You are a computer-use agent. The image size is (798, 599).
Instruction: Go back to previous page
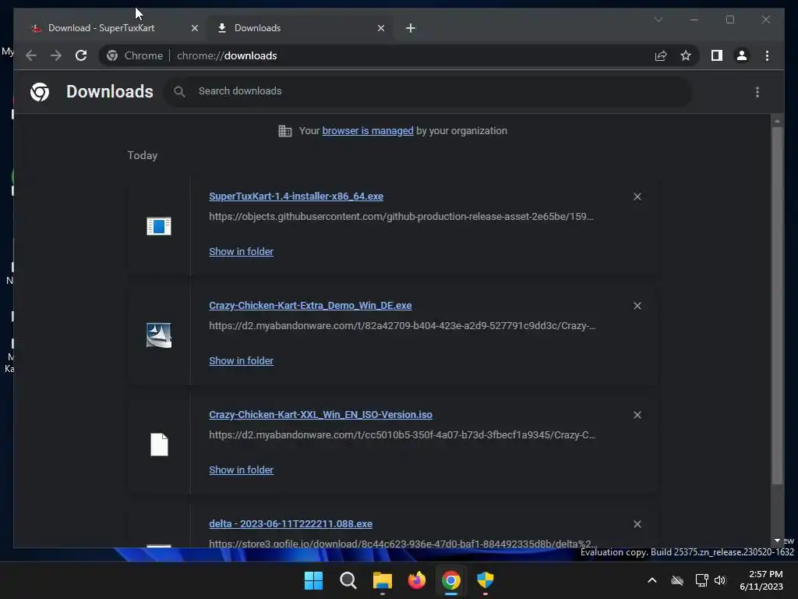[31, 55]
